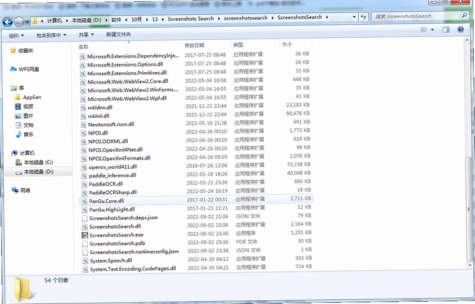Select file PanGu.Core.dll

tap(106, 201)
